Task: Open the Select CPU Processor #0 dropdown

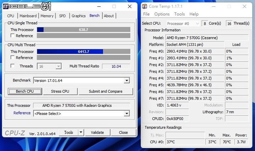Action: click(183, 24)
